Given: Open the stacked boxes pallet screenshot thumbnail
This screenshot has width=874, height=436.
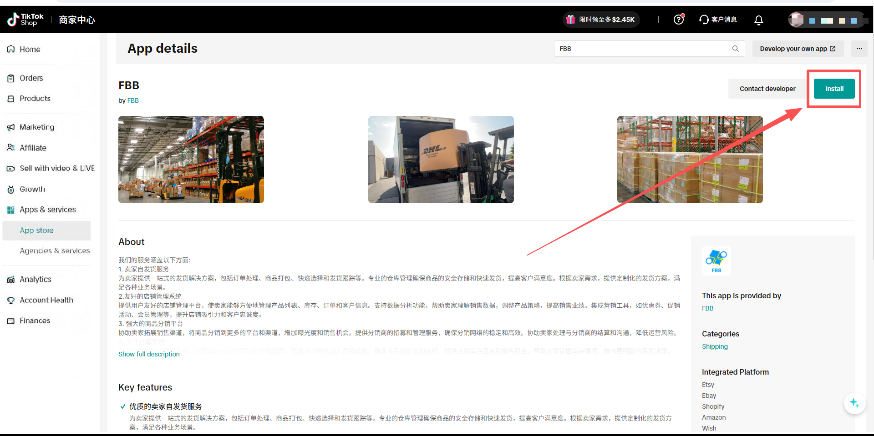Looking at the screenshot, I should [690, 160].
